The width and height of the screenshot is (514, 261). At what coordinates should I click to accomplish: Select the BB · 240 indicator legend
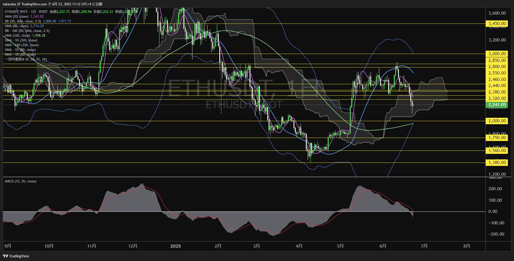[27, 31]
